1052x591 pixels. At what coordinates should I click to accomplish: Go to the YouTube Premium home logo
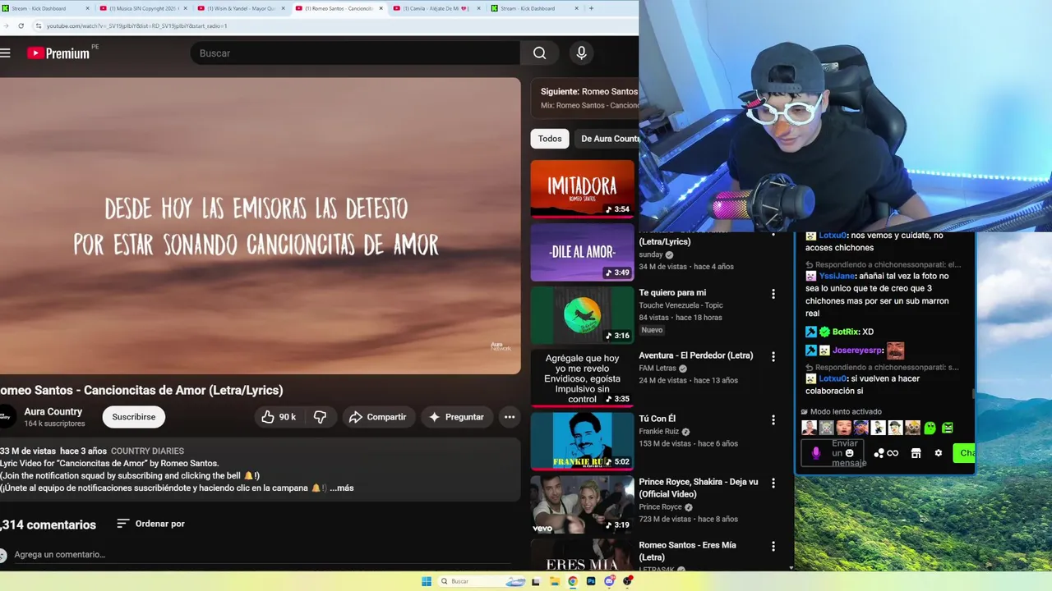[x=58, y=53]
